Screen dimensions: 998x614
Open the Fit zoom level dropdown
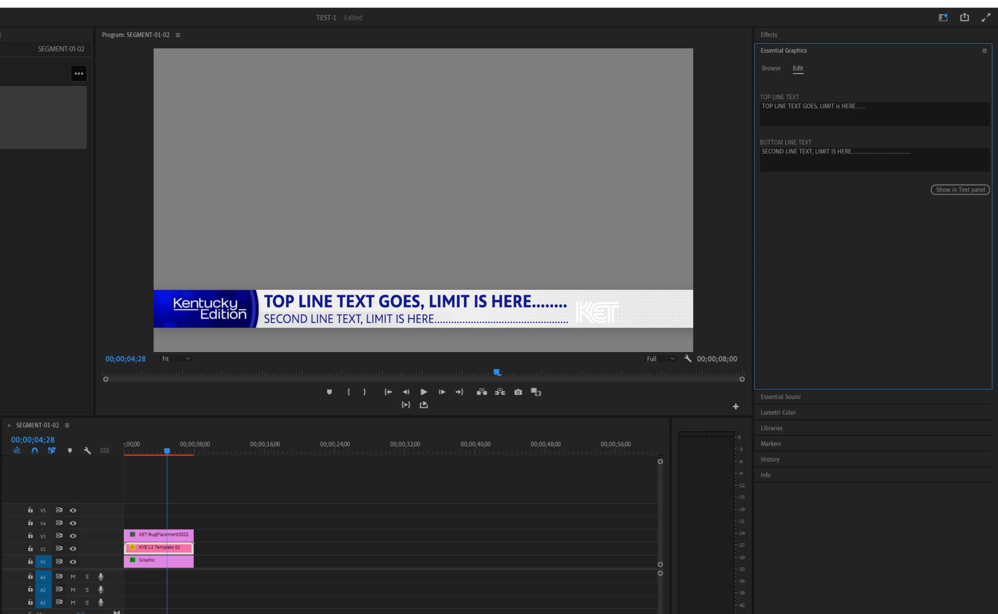tap(176, 359)
